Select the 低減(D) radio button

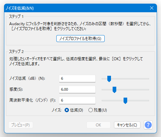[x=74, y=110]
